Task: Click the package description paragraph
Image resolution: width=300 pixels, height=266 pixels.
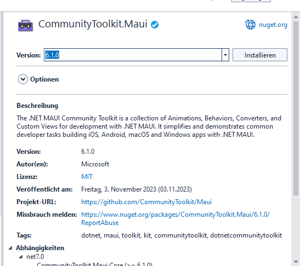Action: coord(149,126)
